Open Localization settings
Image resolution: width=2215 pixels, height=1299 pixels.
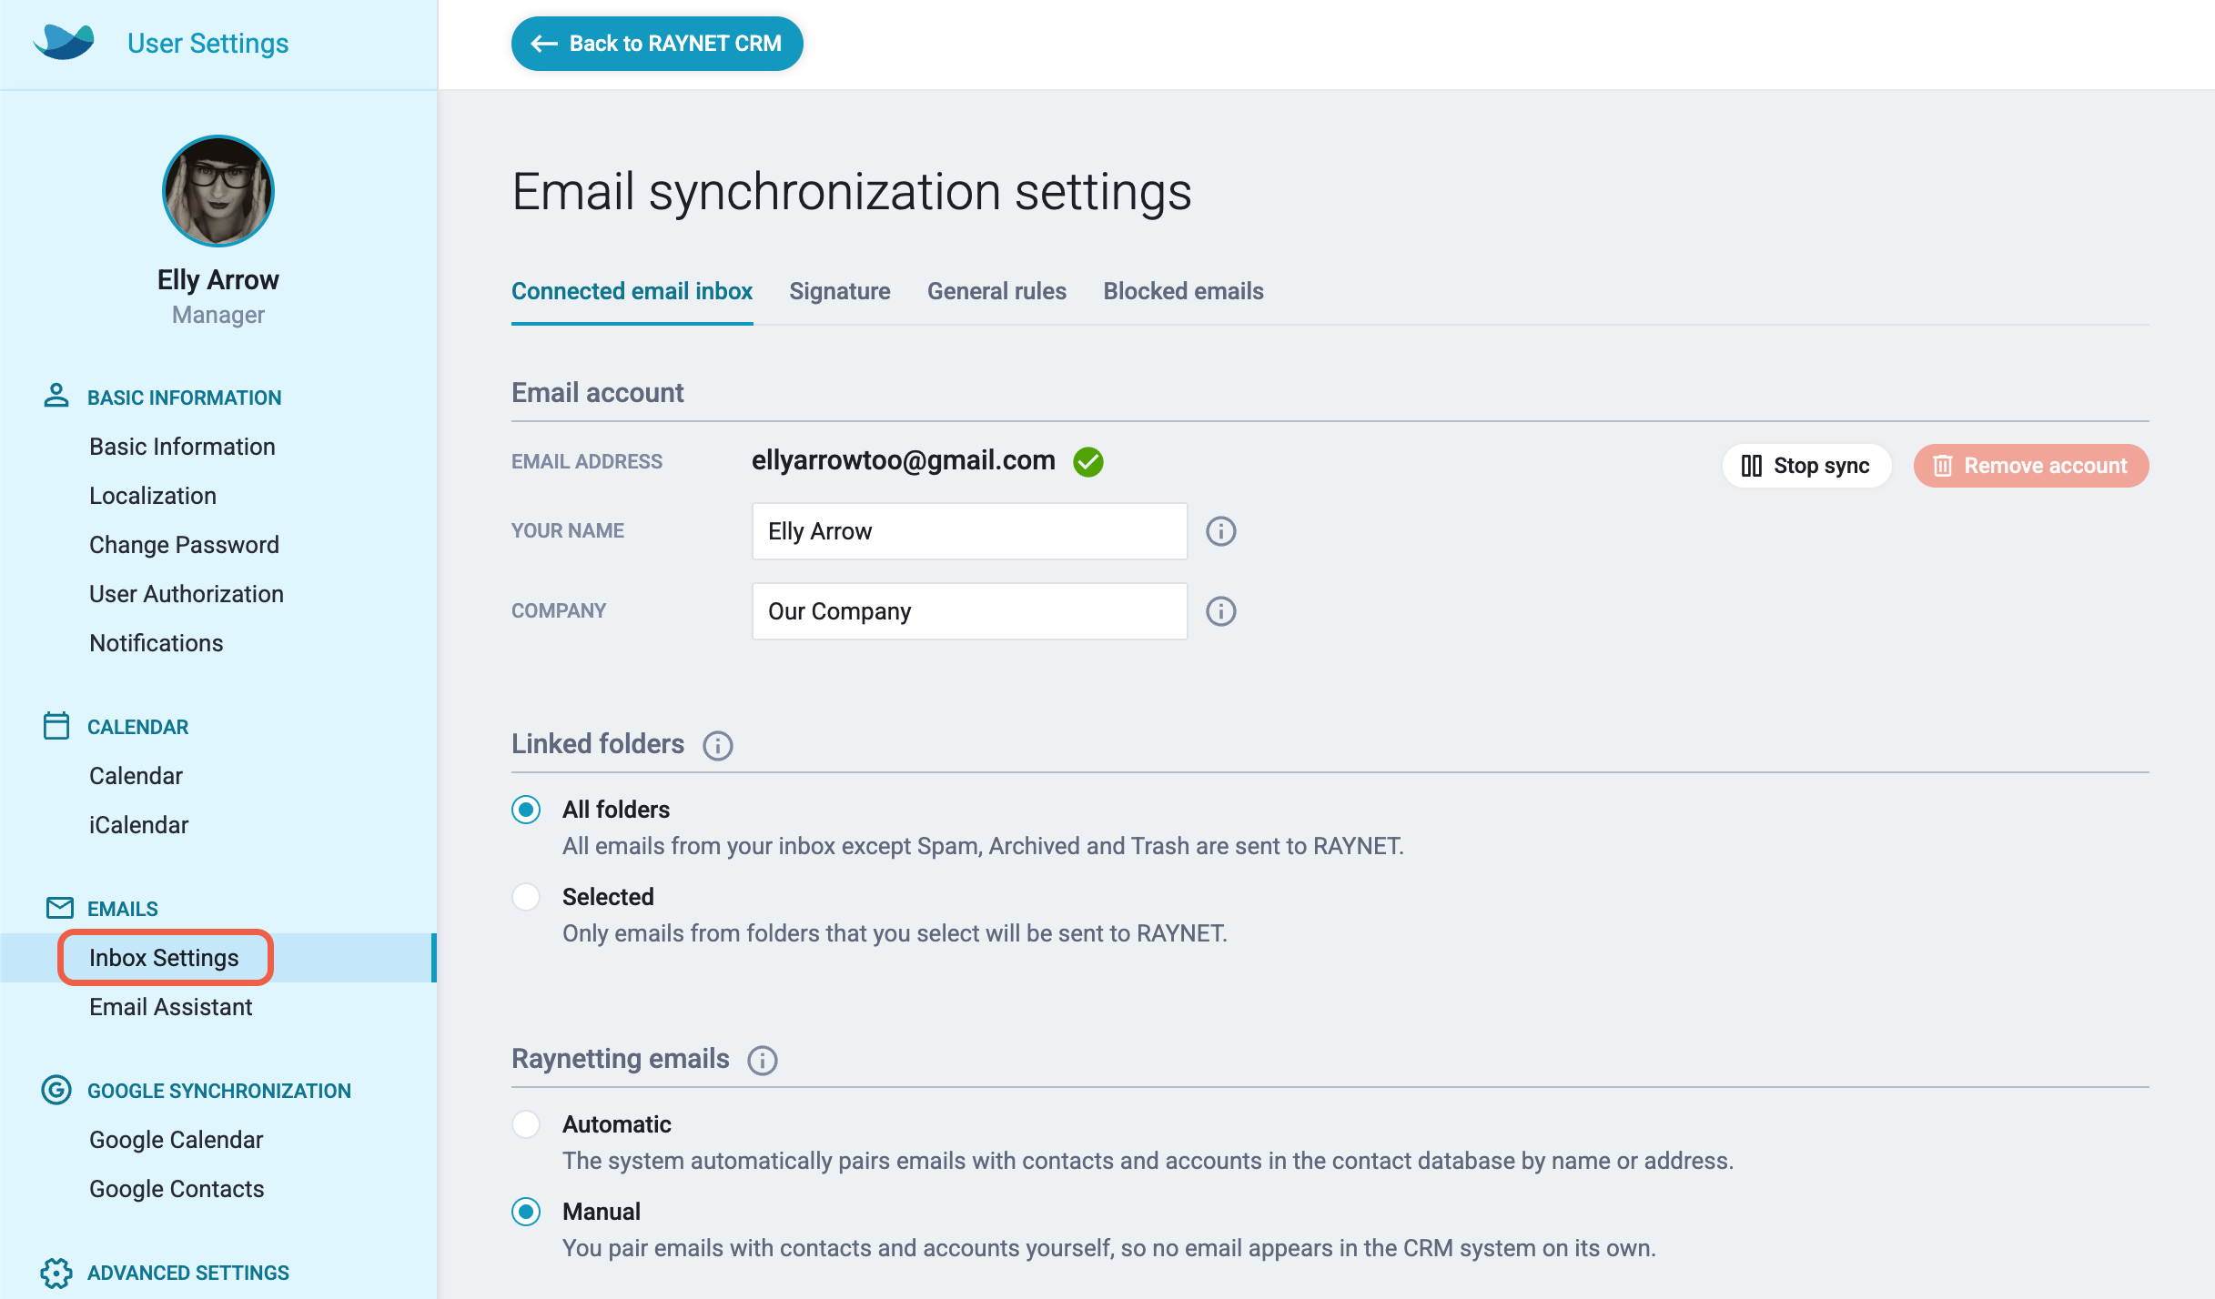pyautogui.click(x=153, y=496)
